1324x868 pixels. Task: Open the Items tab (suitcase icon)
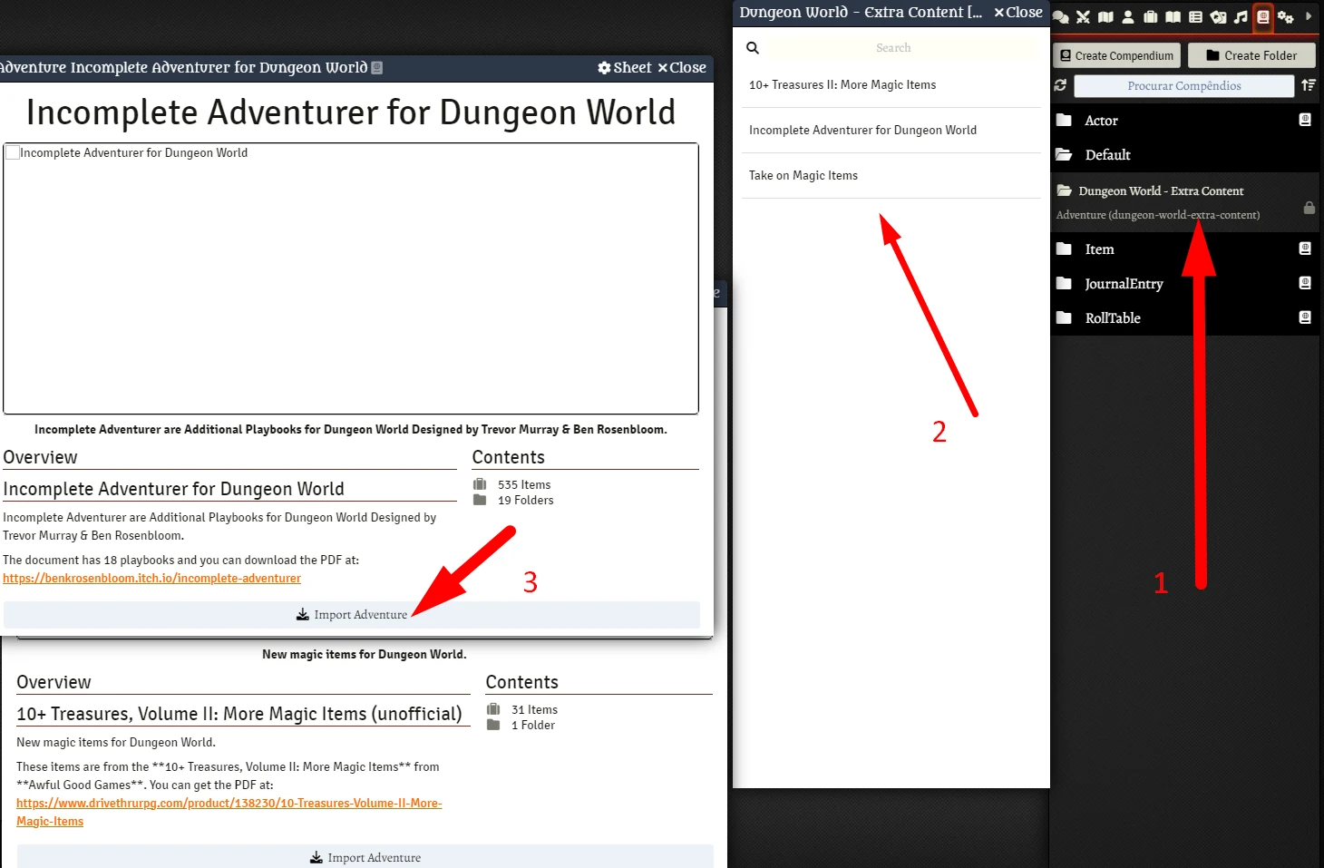pyautogui.click(x=1151, y=16)
